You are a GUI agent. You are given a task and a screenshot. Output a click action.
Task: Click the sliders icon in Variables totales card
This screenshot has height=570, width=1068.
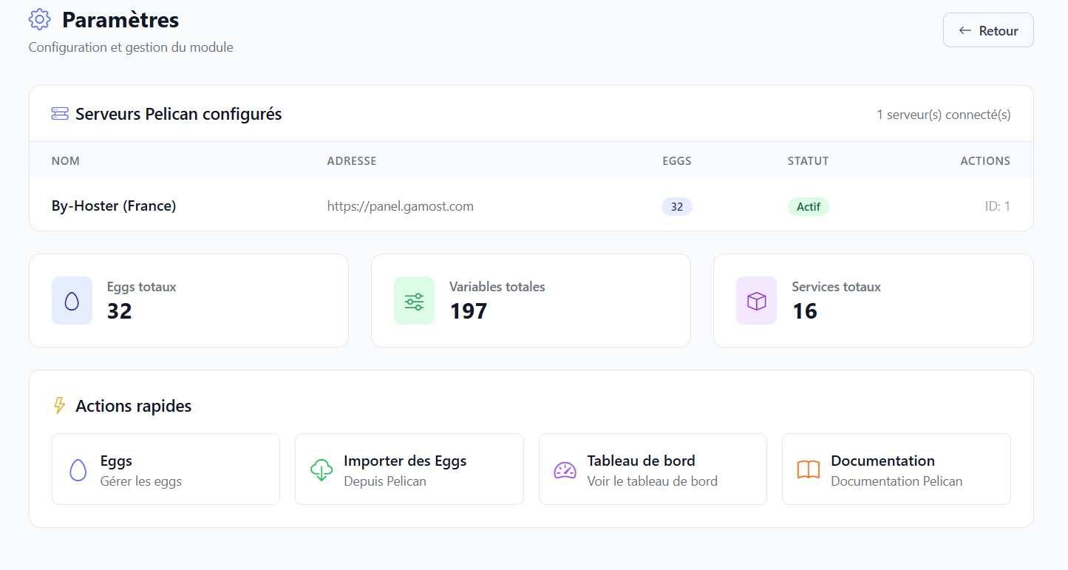point(414,301)
